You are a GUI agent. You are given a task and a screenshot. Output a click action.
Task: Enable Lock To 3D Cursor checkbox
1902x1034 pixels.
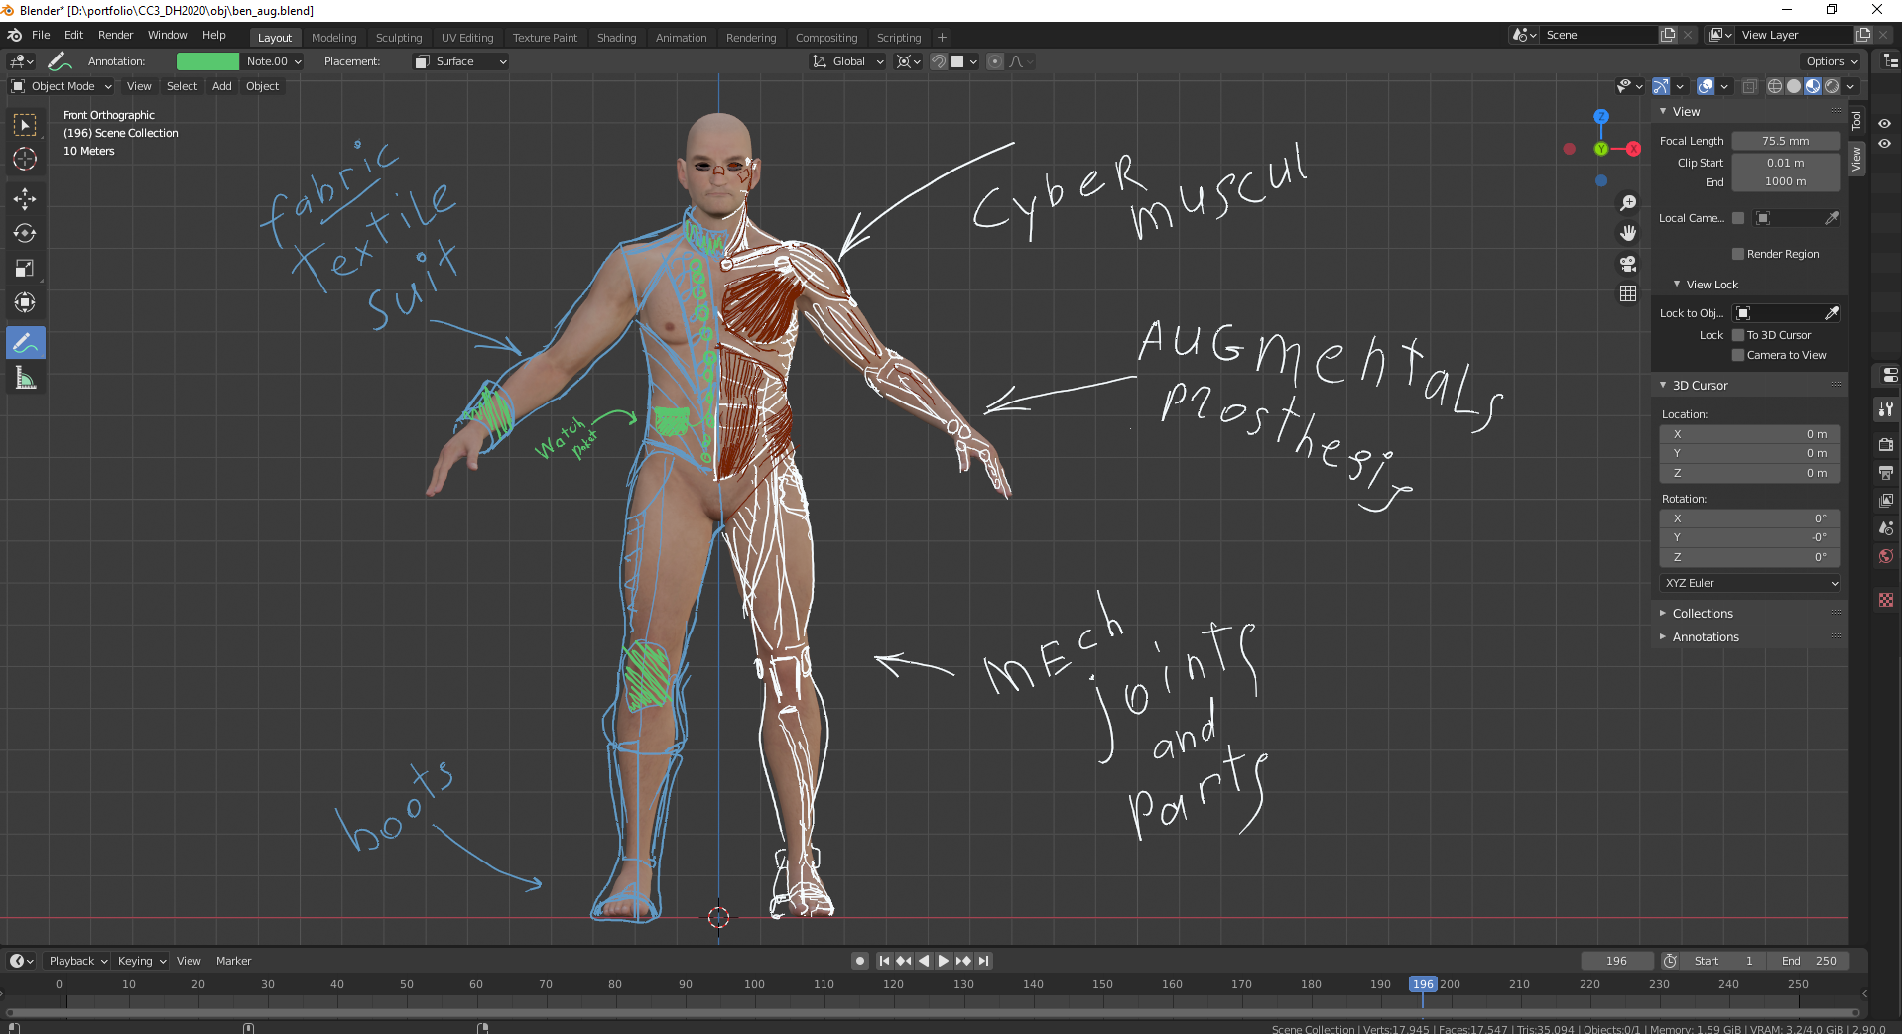point(1738,335)
